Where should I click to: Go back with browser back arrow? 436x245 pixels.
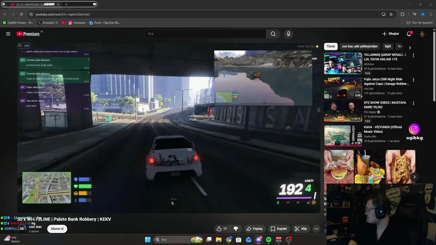point(5,14)
